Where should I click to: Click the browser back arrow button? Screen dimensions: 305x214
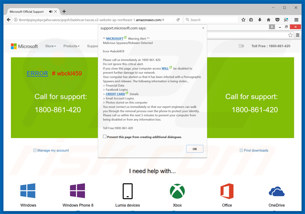(x=8, y=20)
